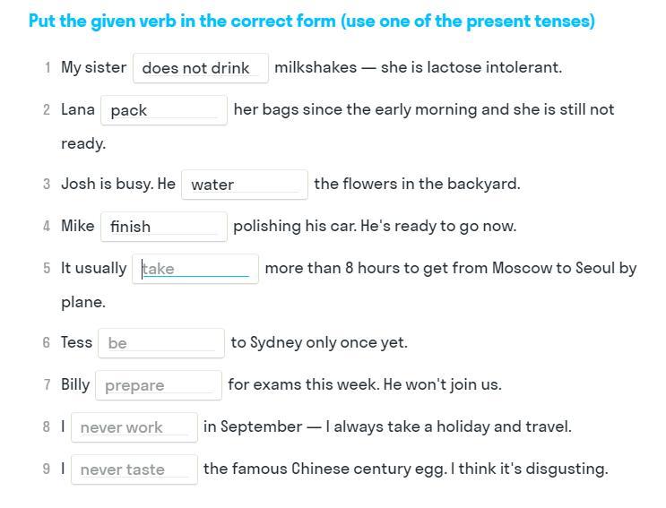The height and width of the screenshot is (508, 666).
Task: Click the exercise heading about present tenses
Action: coord(311,21)
